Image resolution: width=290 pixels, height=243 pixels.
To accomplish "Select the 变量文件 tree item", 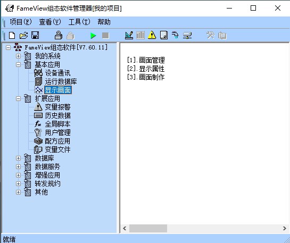I will (x=57, y=149).
